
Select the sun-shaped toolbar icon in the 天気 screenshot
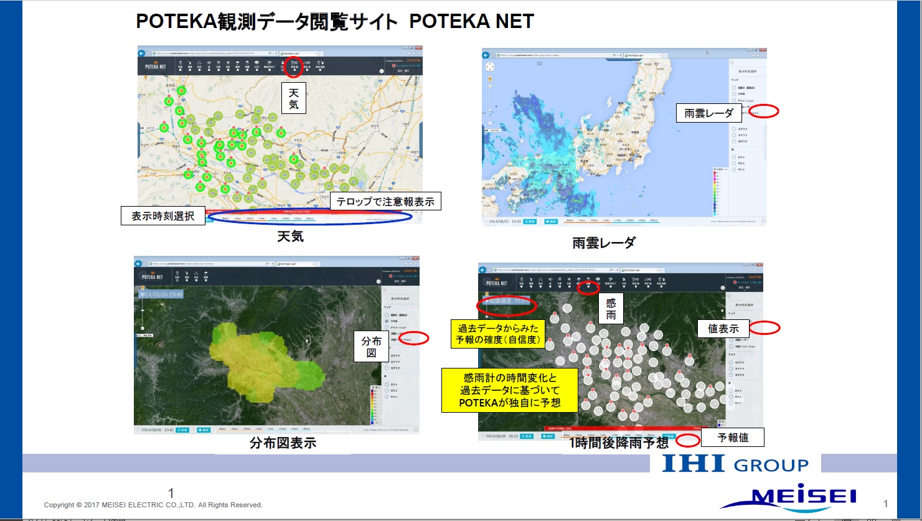click(x=228, y=65)
